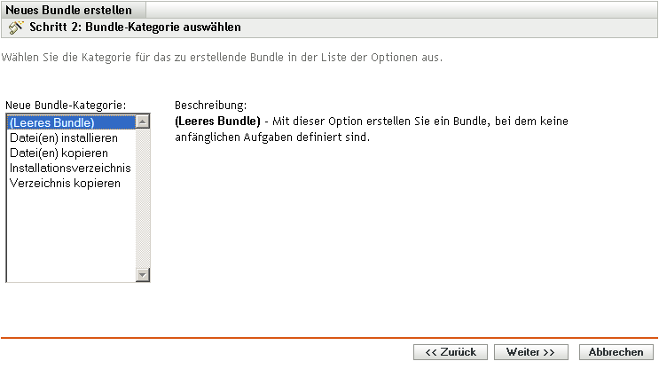Click the wizard wand icon beside Schritt 2

[15, 27]
